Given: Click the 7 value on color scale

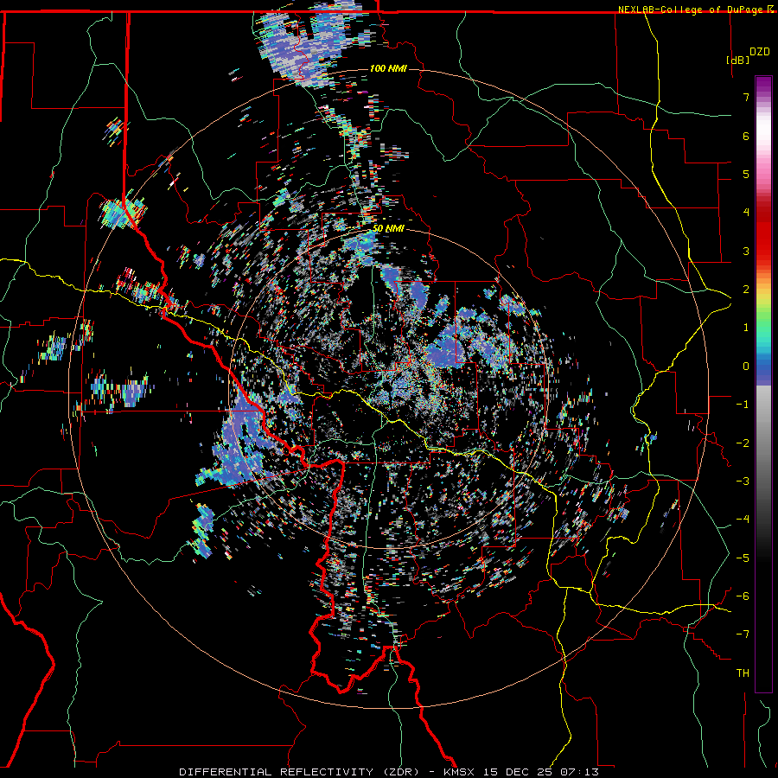Looking at the screenshot, I should (746, 97).
